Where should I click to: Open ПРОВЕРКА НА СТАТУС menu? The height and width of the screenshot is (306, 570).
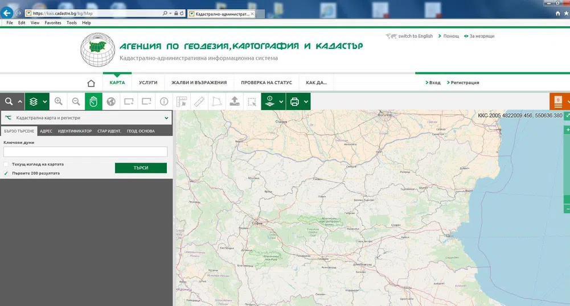tap(266, 83)
